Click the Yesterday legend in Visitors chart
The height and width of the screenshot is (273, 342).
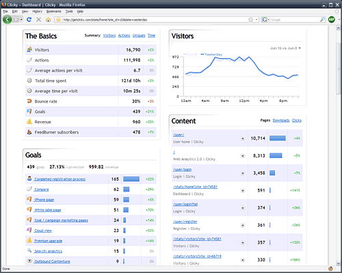coord(211,54)
